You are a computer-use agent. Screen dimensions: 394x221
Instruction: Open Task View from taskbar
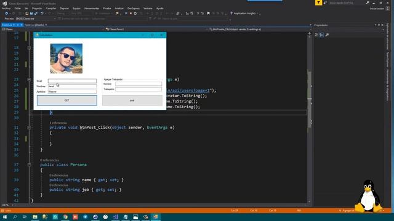25,217
